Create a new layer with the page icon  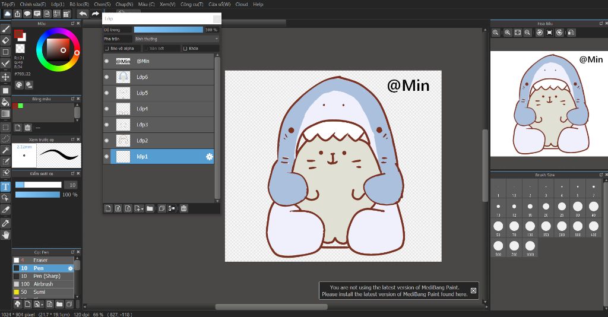(108, 208)
